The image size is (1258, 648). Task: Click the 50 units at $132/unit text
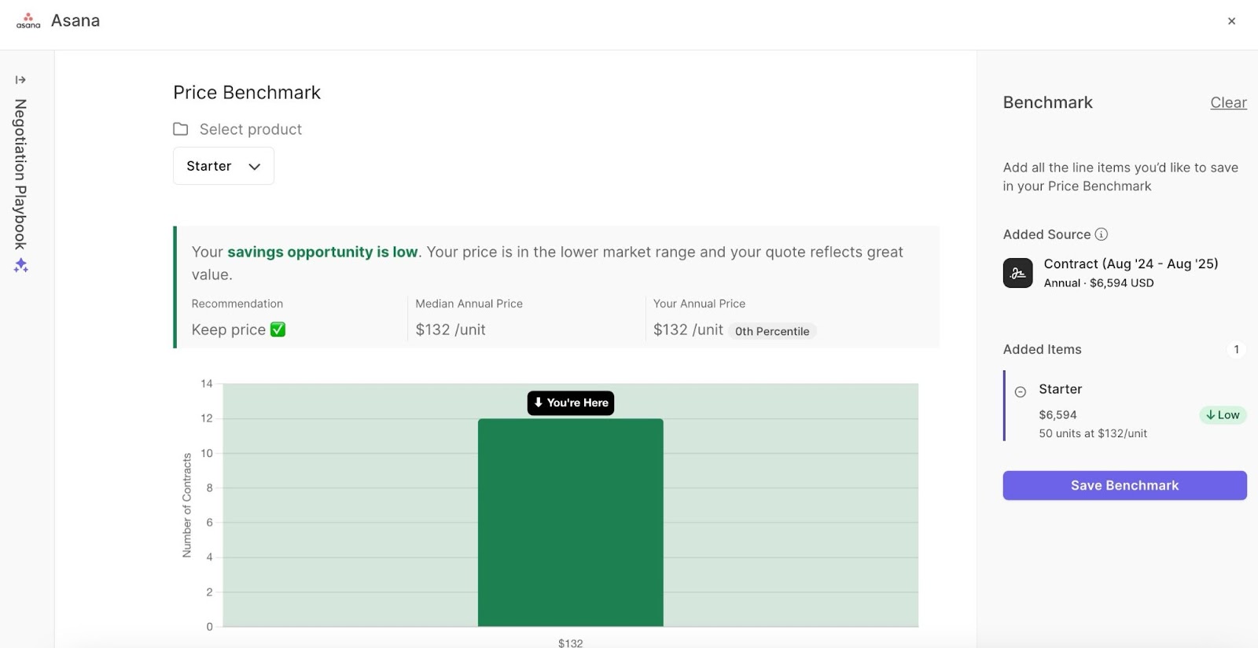[1093, 433]
